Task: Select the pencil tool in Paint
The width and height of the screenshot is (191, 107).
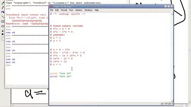Action: pyautogui.click(x=3, y=7)
